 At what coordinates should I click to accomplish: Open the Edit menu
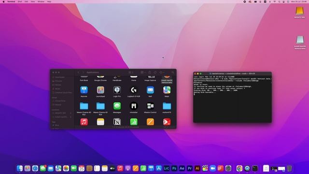click(26, 1)
